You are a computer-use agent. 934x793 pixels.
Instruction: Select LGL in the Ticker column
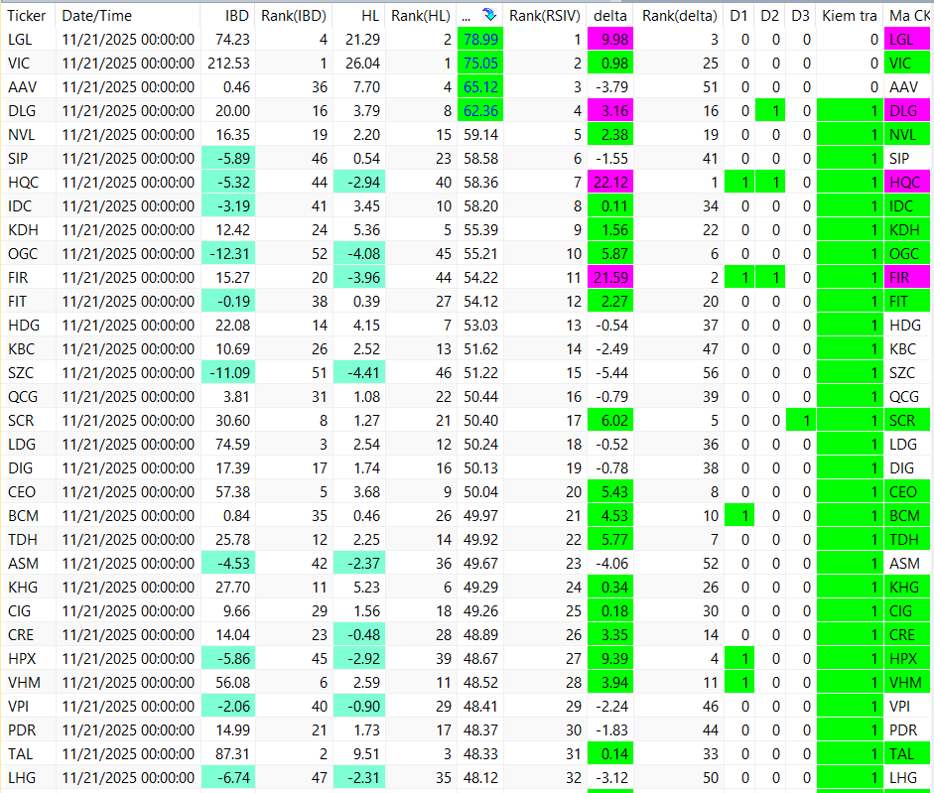[x=20, y=40]
